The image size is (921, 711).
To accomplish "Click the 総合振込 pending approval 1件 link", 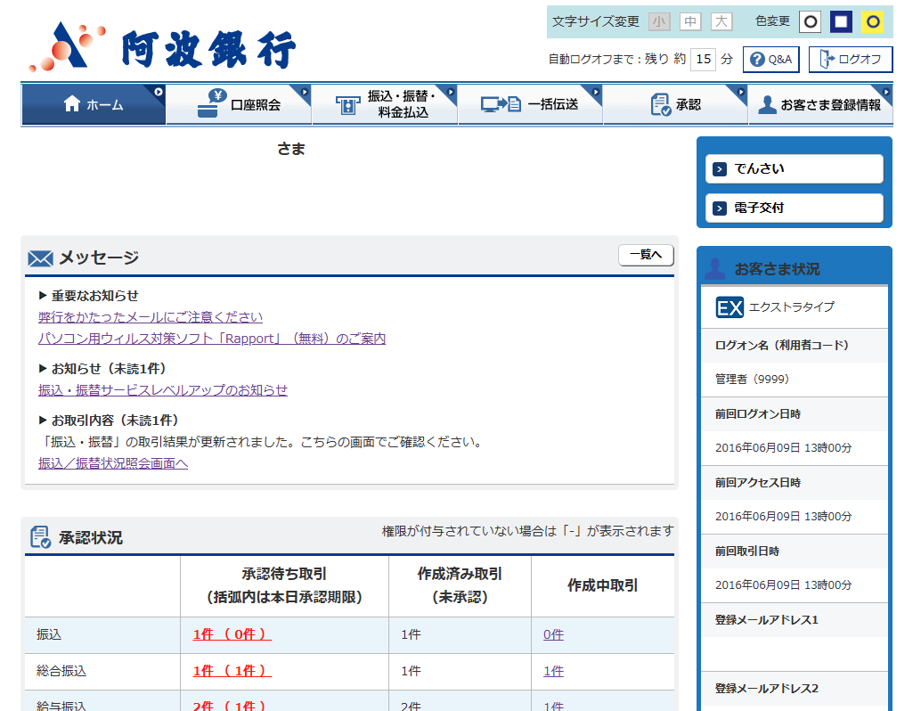I will [232, 671].
